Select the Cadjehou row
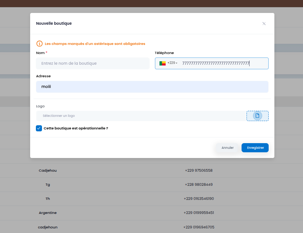303x233 pixels. (x=151, y=171)
